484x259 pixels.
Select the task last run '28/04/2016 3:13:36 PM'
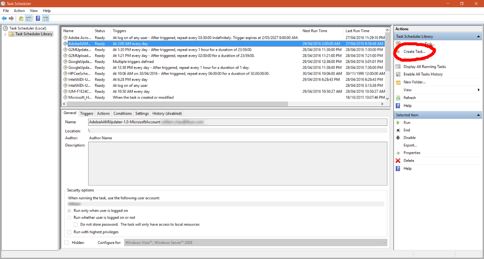point(223,85)
